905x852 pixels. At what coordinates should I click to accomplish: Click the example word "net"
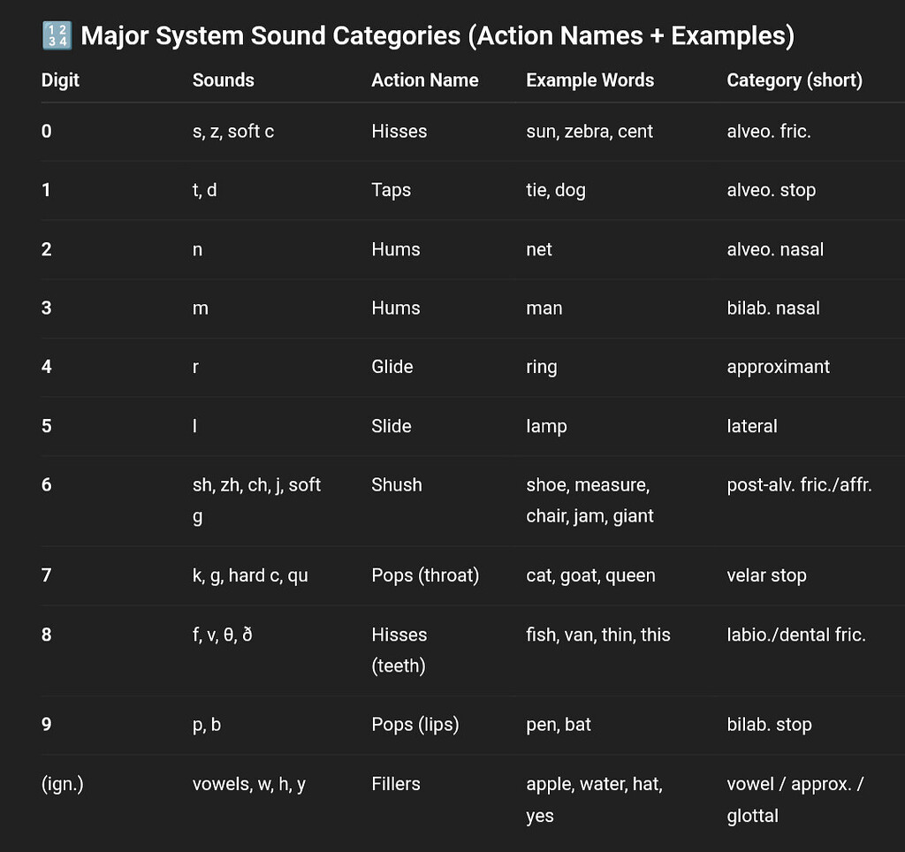tap(538, 249)
